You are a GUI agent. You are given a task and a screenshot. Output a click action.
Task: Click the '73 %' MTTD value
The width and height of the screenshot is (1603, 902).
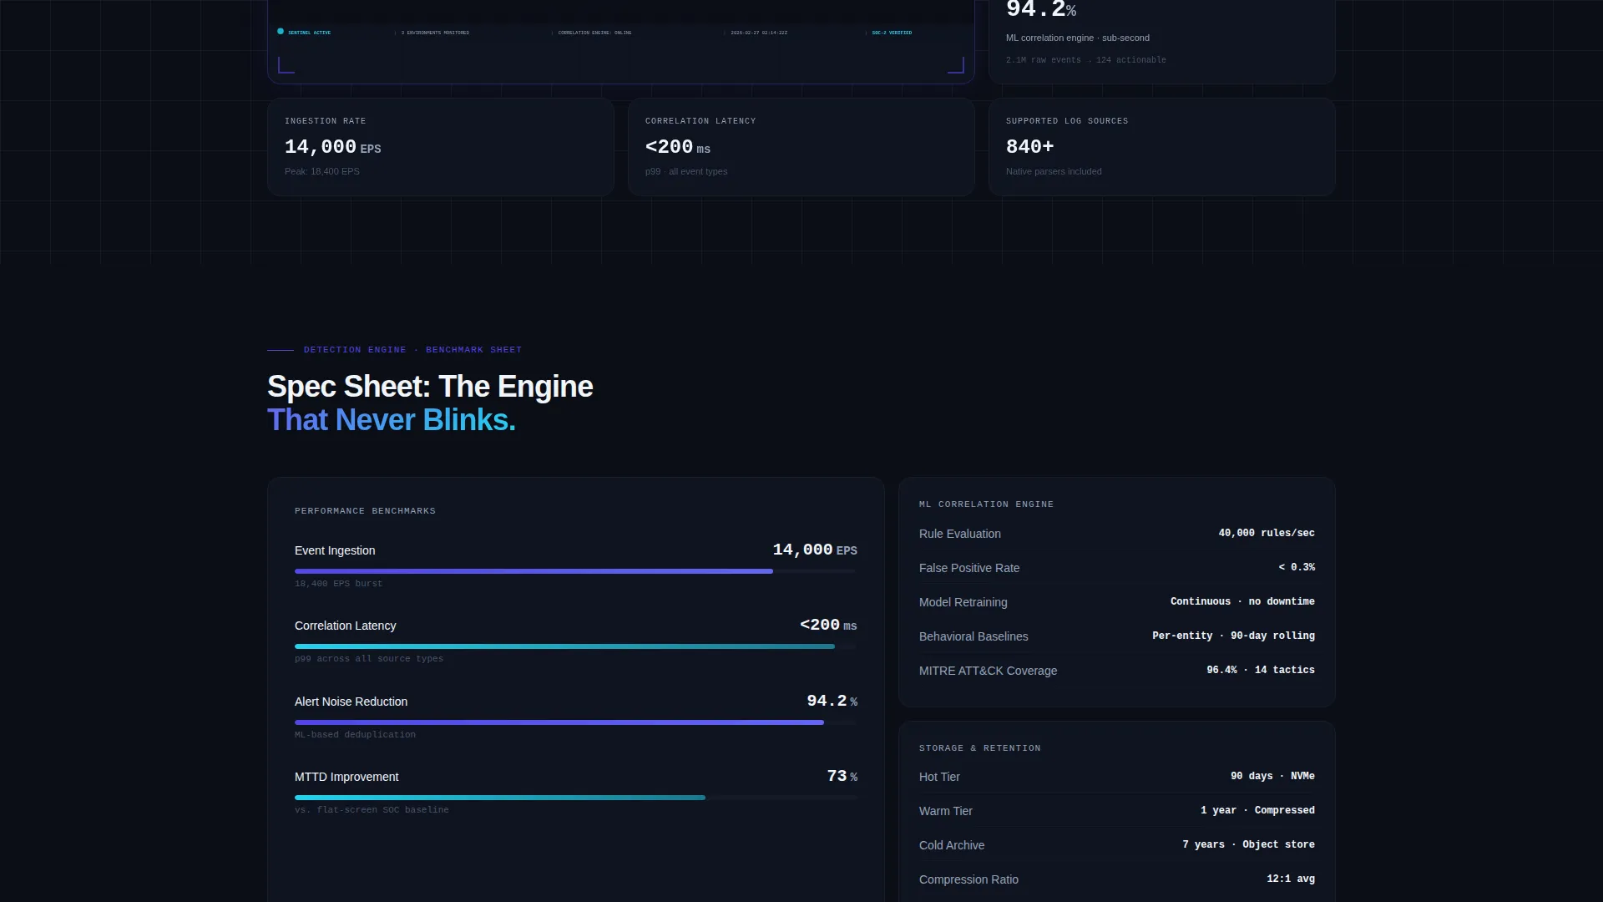coord(842,776)
